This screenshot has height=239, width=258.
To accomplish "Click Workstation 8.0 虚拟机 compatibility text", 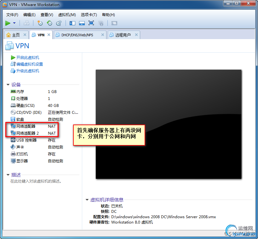I will coord(132,222).
